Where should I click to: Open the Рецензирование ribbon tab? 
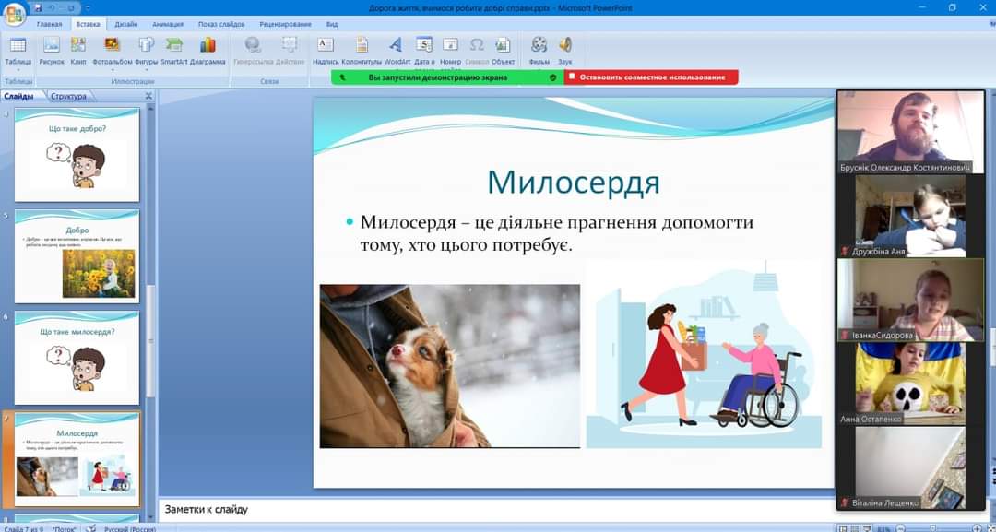coord(285,24)
